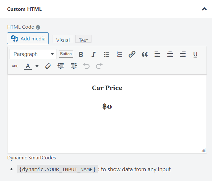
Task: Collapse the Custom HTML section chevron
Action: 204,9
